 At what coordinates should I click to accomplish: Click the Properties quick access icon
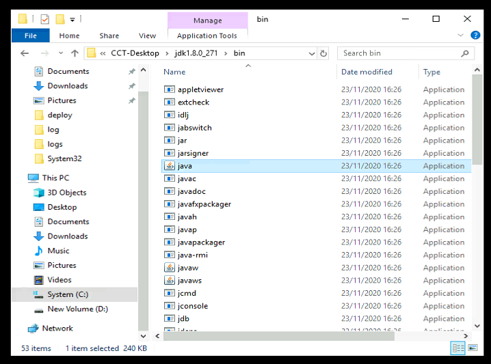click(44, 19)
